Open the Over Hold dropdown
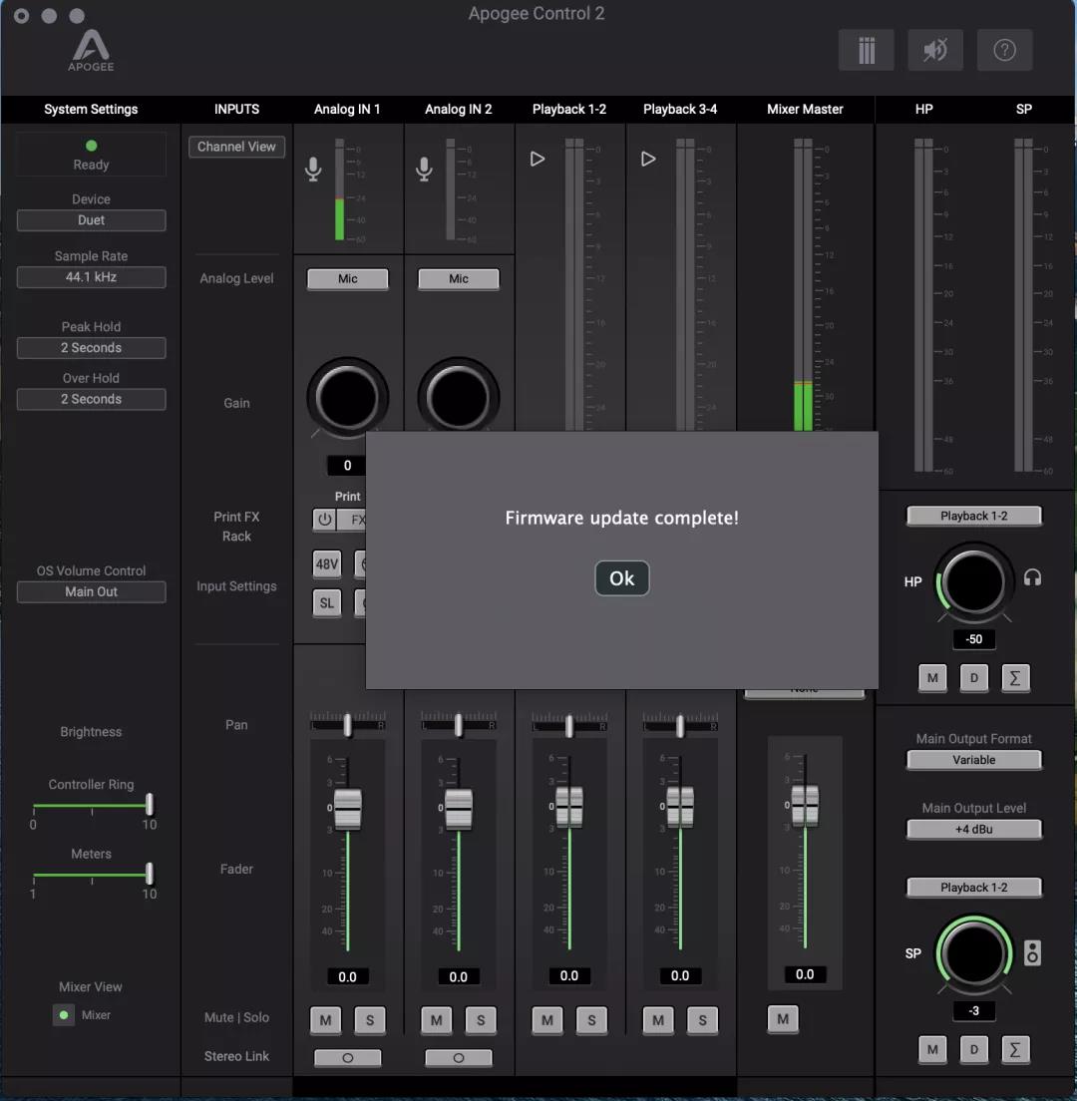1077x1101 pixels. point(92,400)
